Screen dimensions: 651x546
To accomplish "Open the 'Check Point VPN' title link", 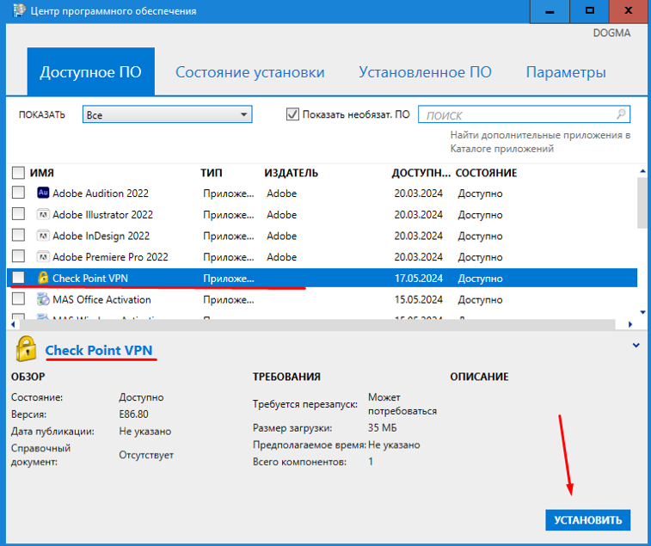I will pos(100,350).
